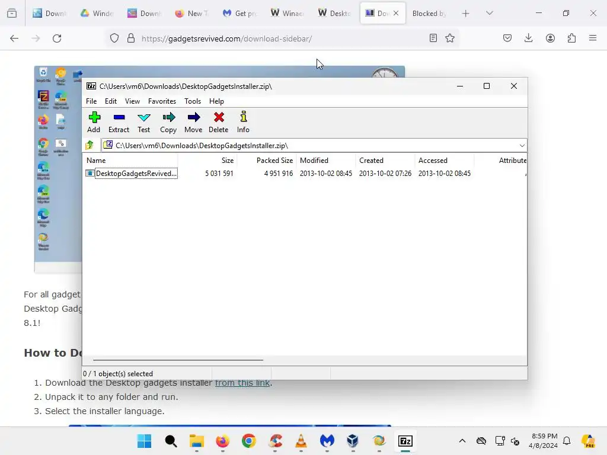This screenshot has width=607, height=455.
Task: Open Firefox extensions puzzle icon
Action: [x=571, y=38]
